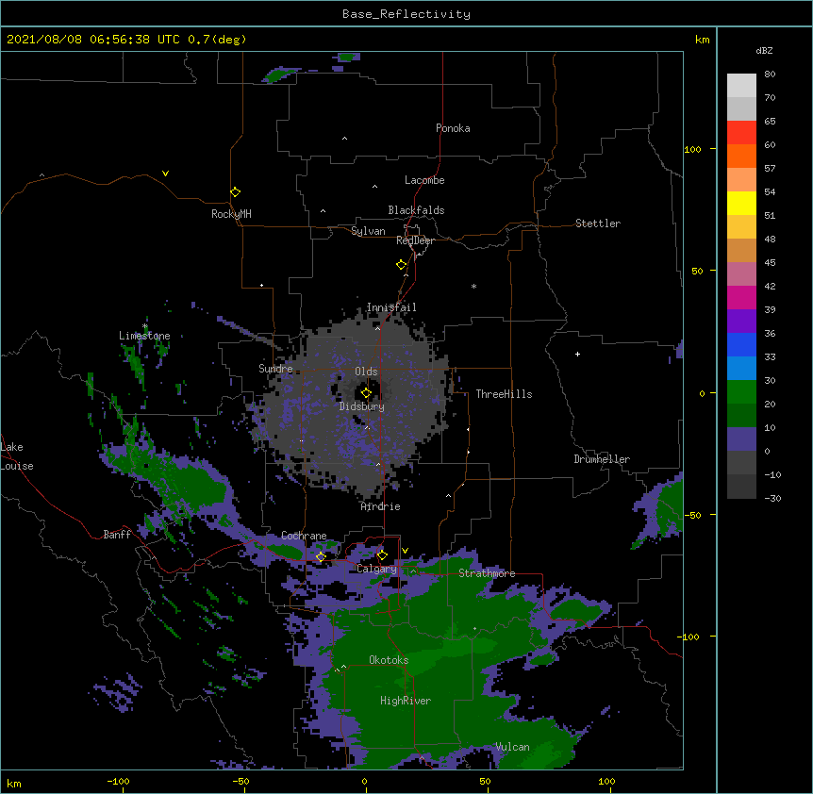Click the Olds city label
The width and height of the screenshot is (813, 794).
(x=366, y=372)
